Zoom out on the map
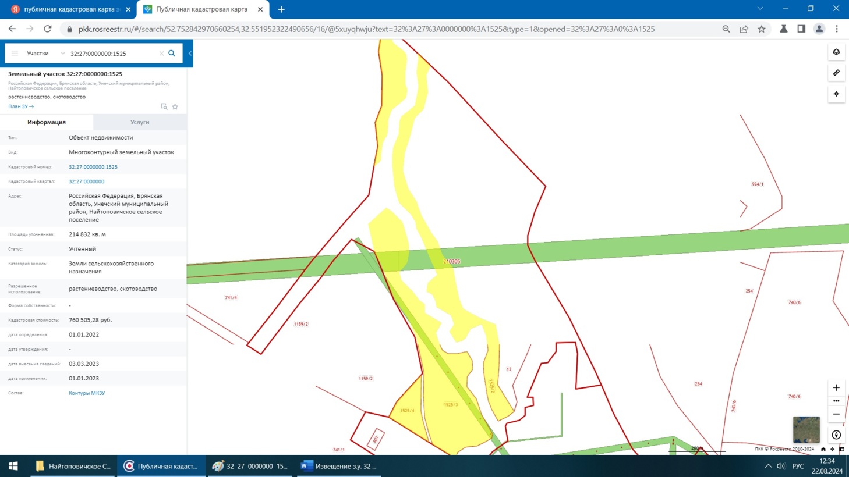This screenshot has width=849, height=477. (x=836, y=414)
